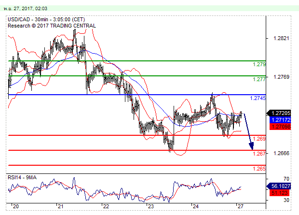Click date 20 on the time axis
This screenshot has width=299, height=215.
coord(16,206)
